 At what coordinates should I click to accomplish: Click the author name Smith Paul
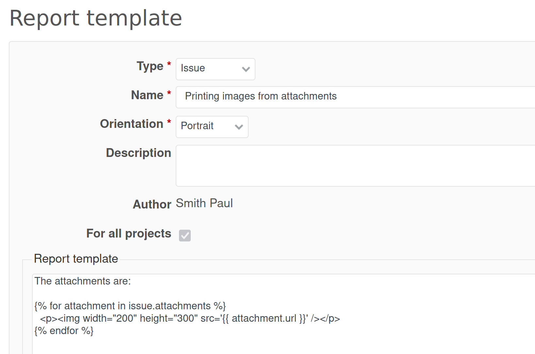tap(204, 203)
